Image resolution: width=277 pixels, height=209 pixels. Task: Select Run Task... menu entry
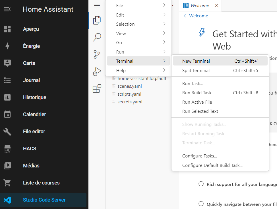click(x=220, y=83)
